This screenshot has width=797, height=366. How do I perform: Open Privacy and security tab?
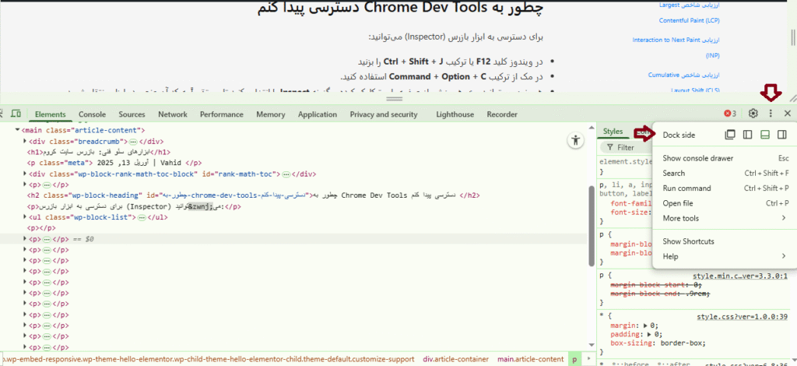pos(383,114)
